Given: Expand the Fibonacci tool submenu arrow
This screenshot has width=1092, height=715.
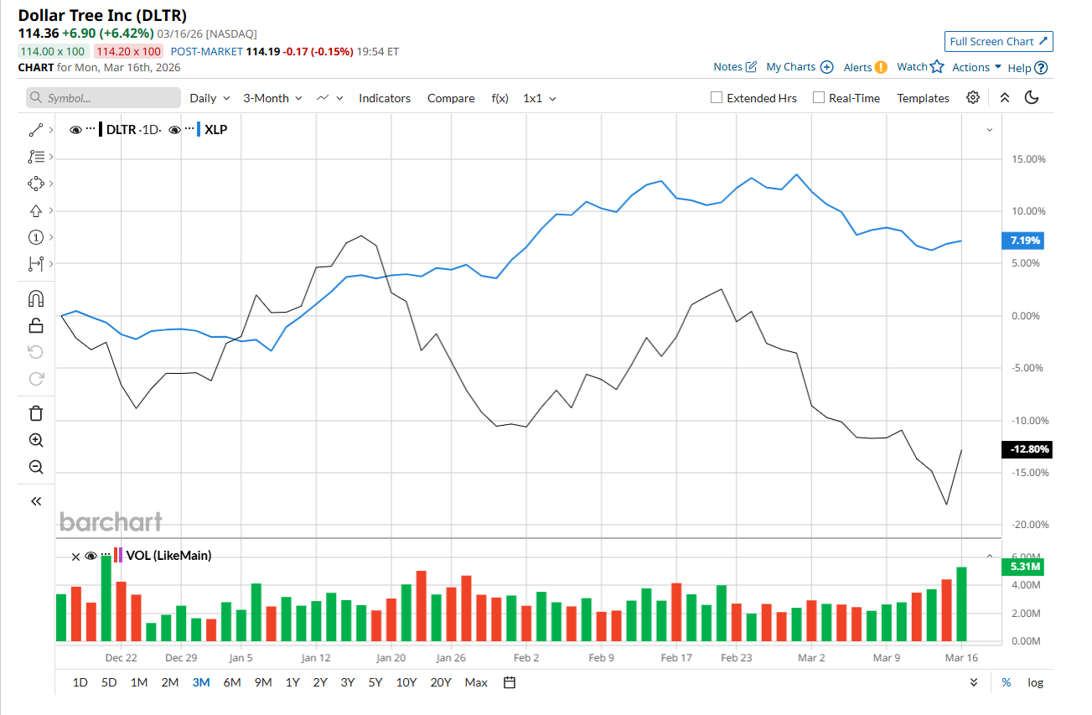Looking at the screenshot, I should pos(51,157).
